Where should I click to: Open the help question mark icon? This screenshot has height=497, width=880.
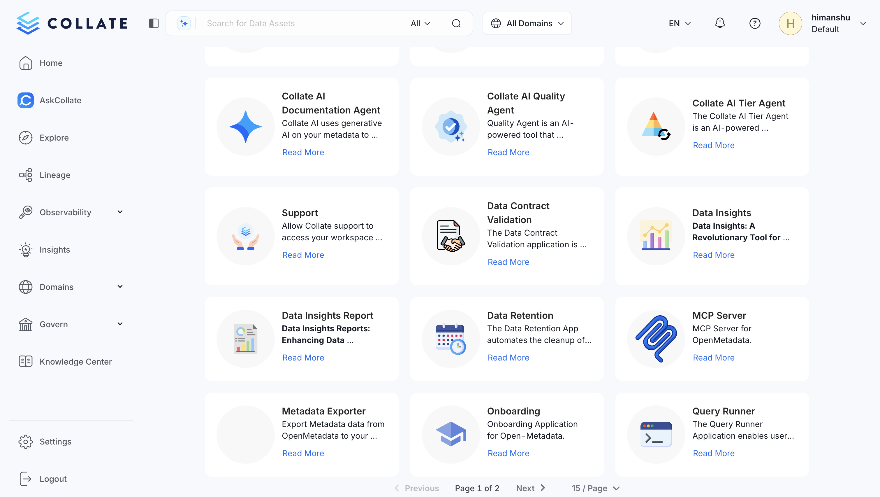pos(755,23)
